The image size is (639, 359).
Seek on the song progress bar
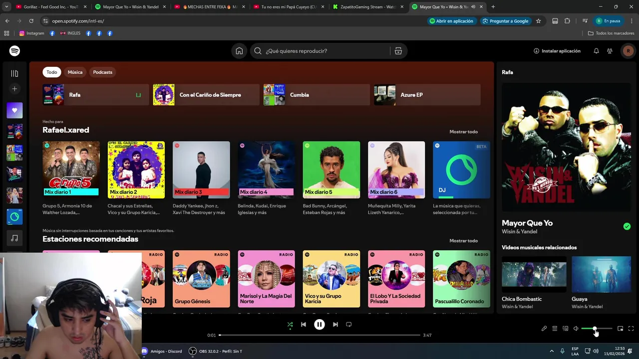point(319,335)
